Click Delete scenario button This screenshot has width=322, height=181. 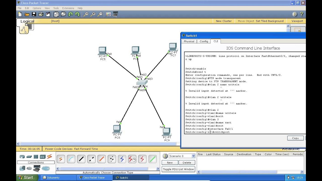click(x=187, y=163)
